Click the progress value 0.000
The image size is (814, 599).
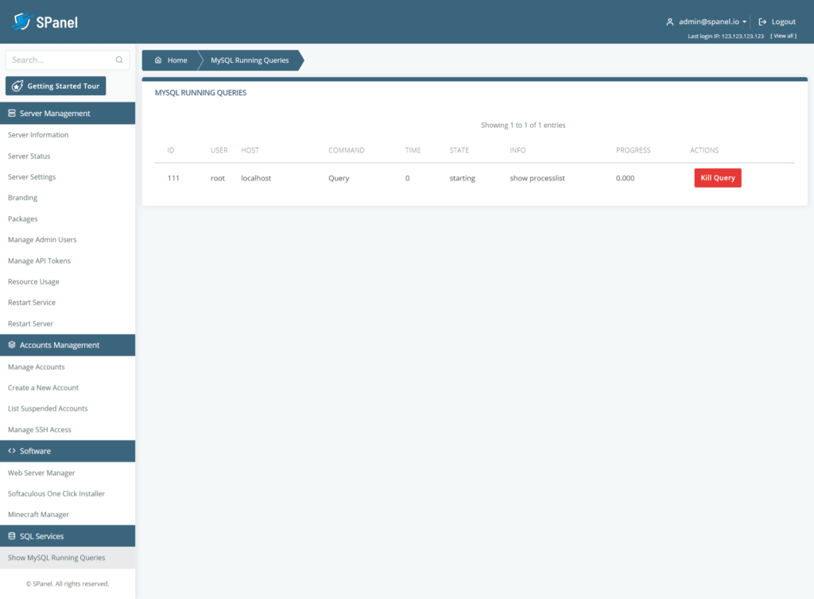(625, 178)
